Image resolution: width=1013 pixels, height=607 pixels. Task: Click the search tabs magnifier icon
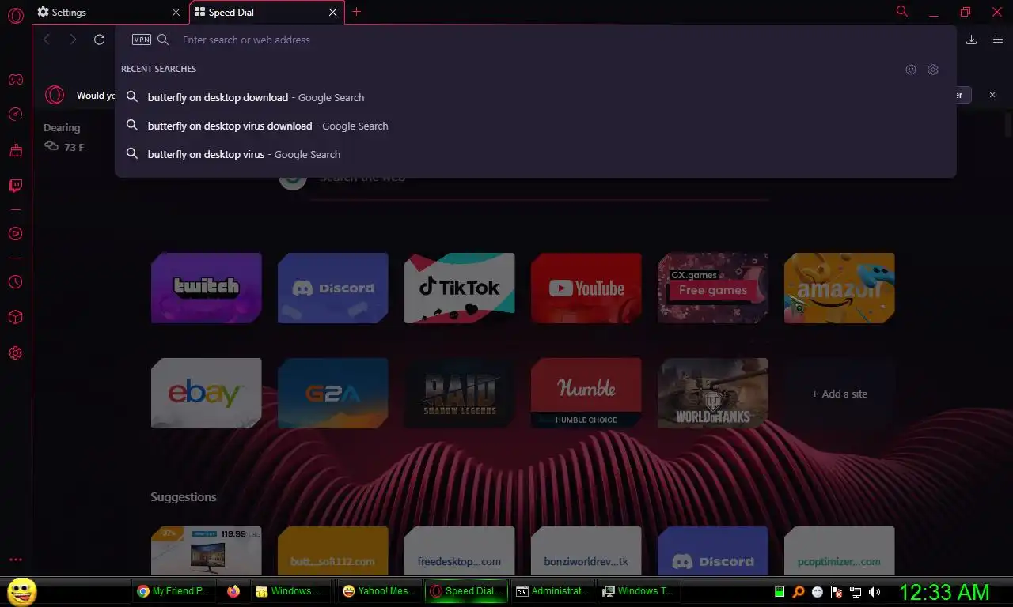tap(902, 12)
